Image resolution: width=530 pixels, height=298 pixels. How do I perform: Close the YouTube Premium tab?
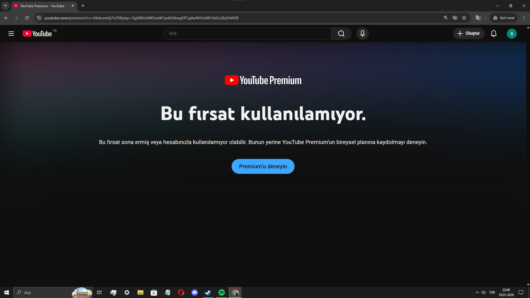click(73, 6)
